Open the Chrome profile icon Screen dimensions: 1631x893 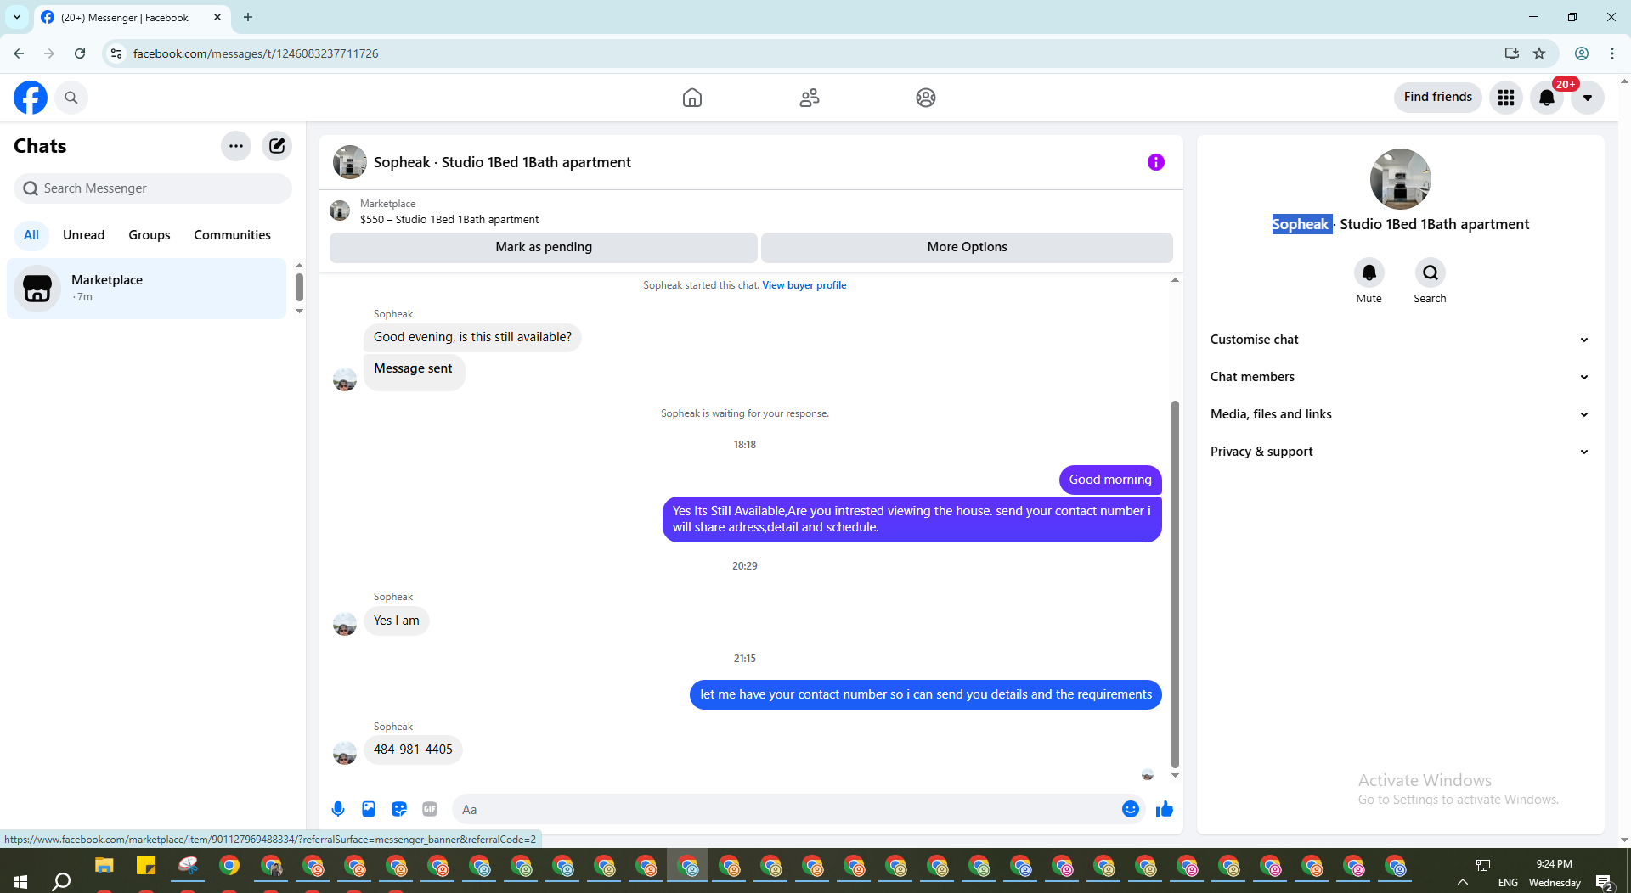pos(1582,53)
